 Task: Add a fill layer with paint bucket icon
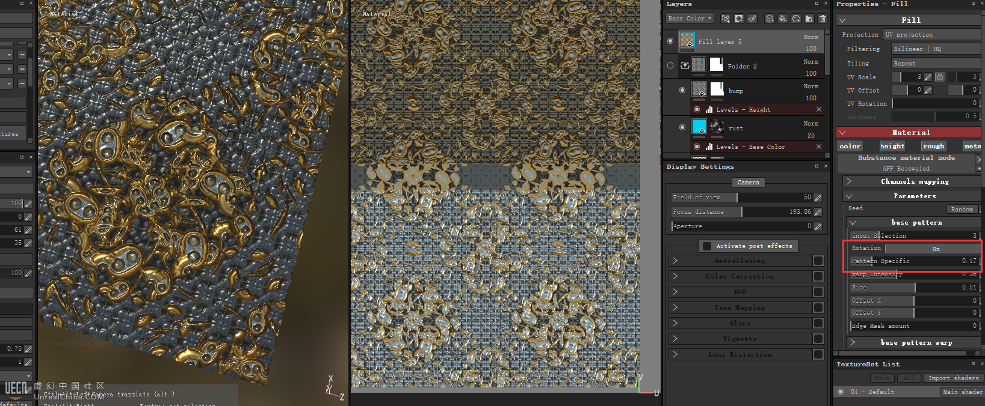pyautogui.click(x=783, y=19)
